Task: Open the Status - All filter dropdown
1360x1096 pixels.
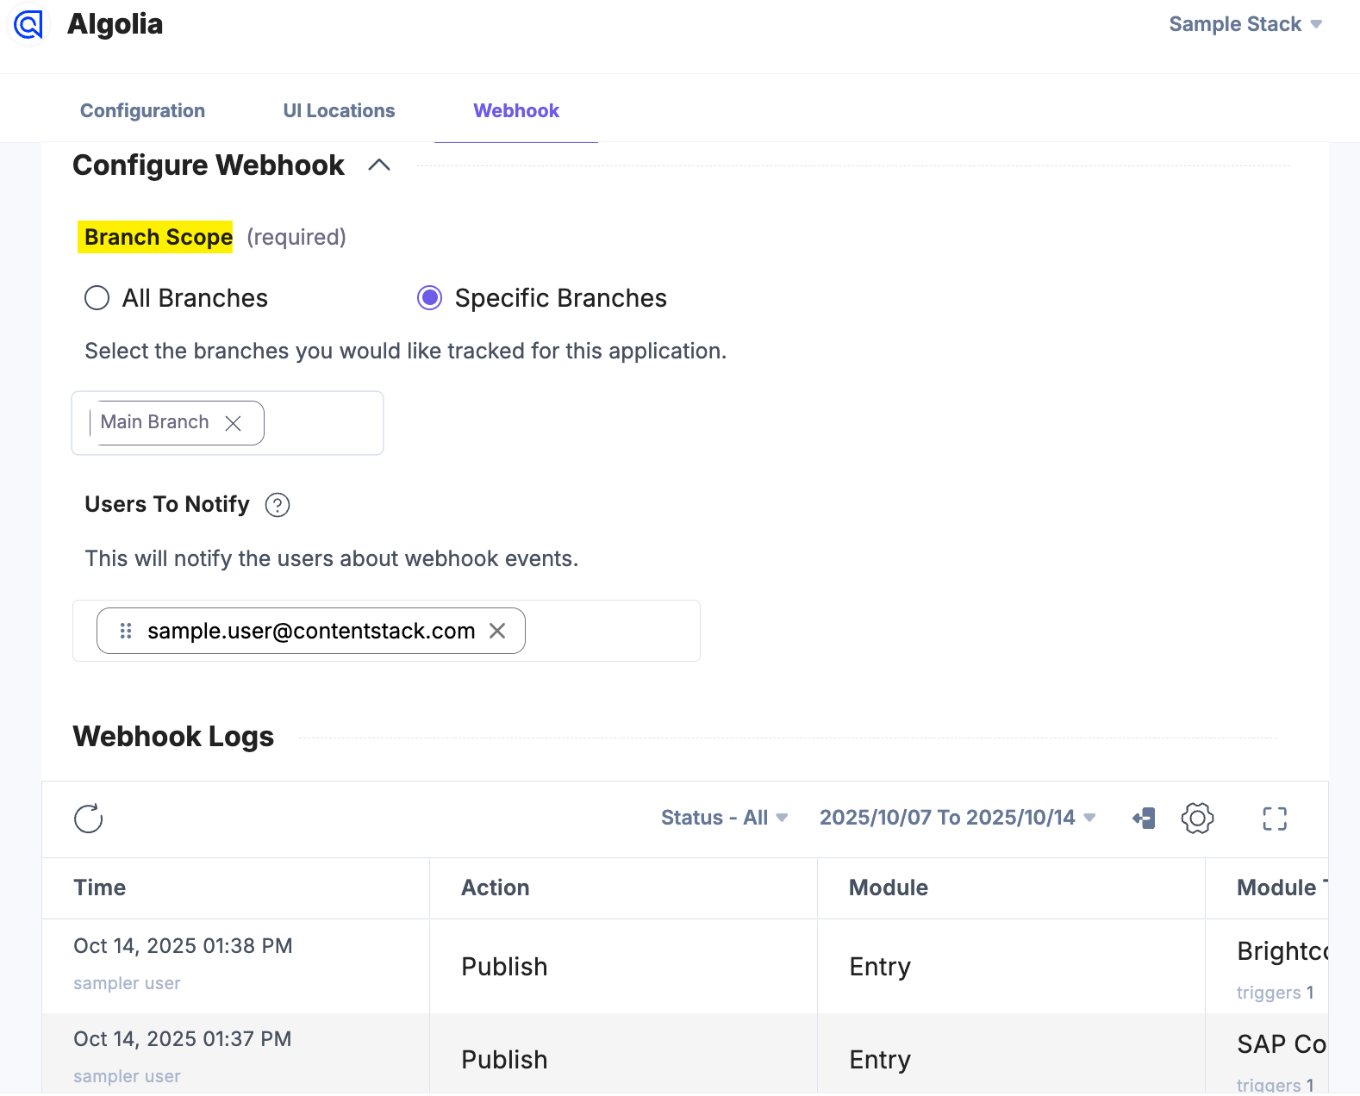Action: [724, 818]
